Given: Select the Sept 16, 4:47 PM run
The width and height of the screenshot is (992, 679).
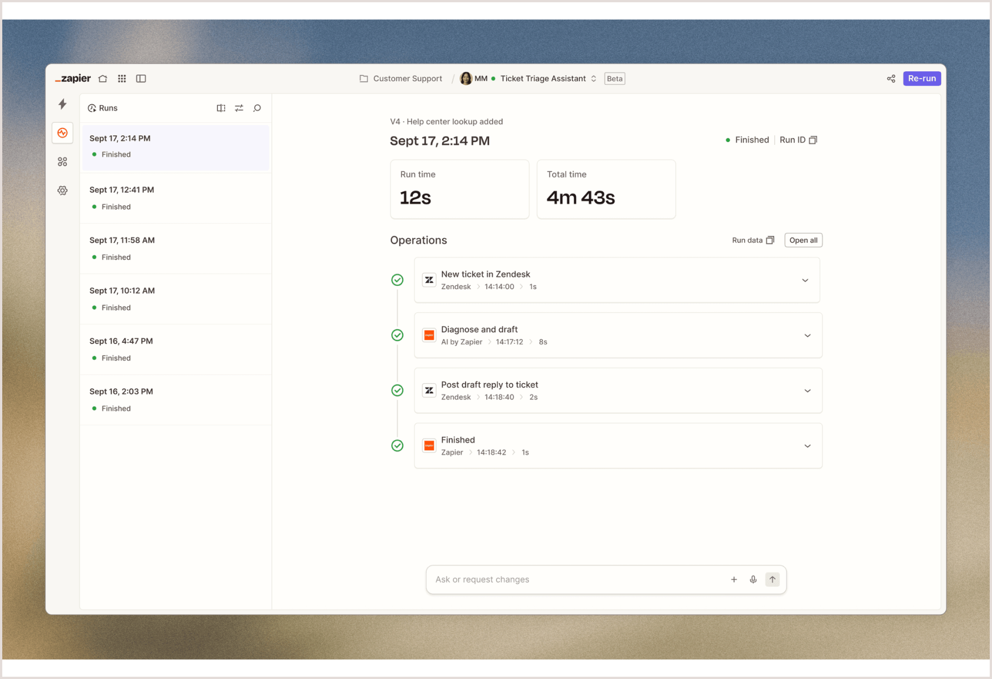Looking at the screenshot, I should 176,350.
